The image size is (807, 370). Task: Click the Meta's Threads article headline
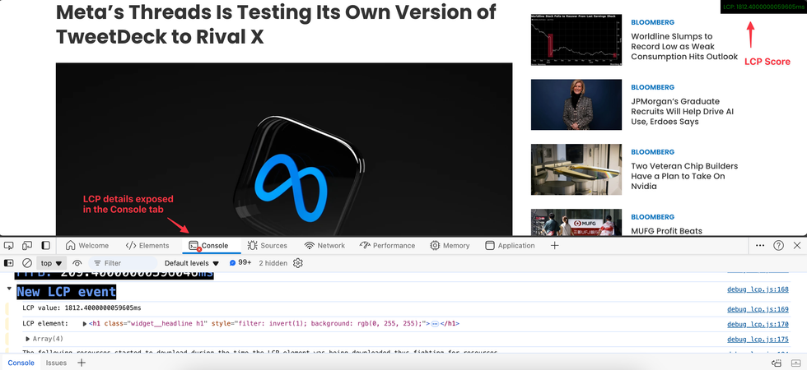276,24
